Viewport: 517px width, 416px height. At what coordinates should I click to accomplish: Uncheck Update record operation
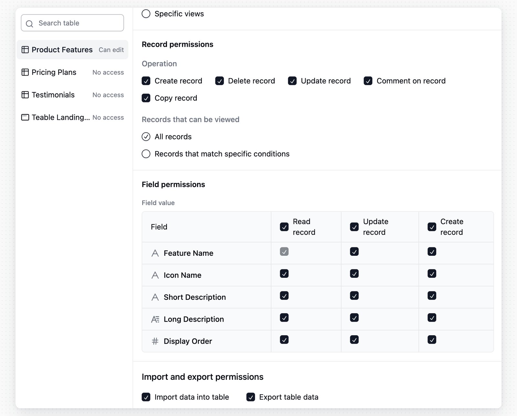coord(292,81)
